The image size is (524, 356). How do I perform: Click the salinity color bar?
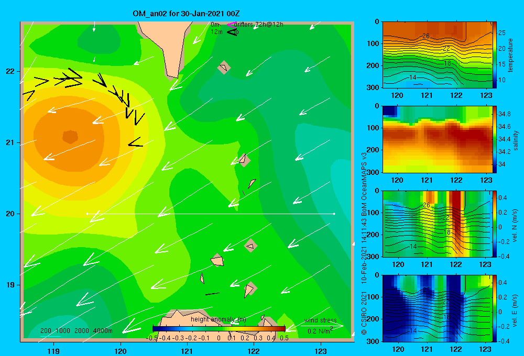pyautogui.click(x=494, y=139)
